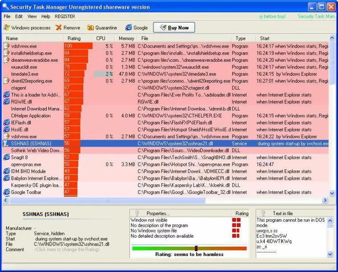Click the red rating bar showing 100
The height and width of the screenshot is (272, 338).
tap(78, 46)
